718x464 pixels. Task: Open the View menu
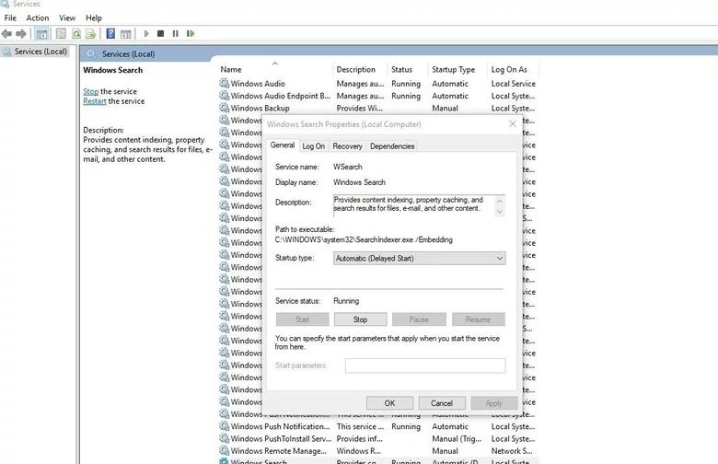(x=67, y=17)
